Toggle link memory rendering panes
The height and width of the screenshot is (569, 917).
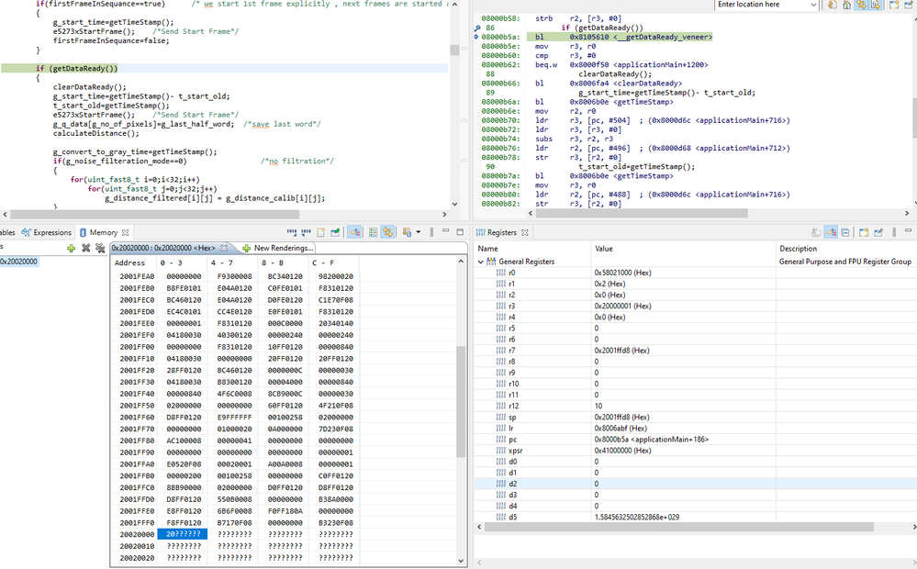tap(387, 232)
